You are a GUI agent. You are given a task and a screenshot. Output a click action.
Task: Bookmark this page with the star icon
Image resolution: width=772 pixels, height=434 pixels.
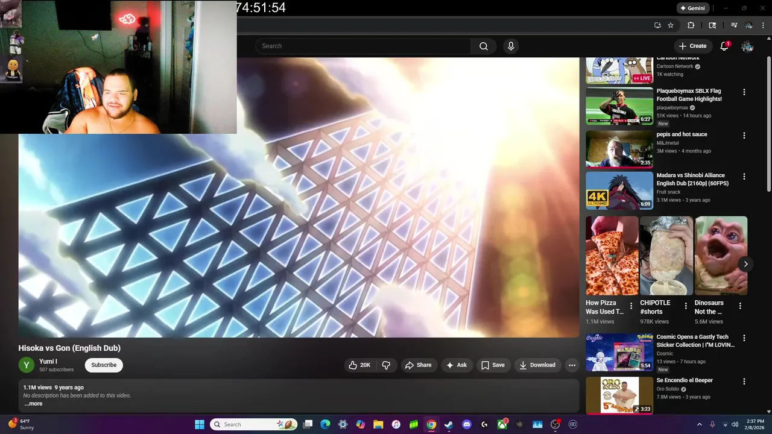coord(671,25)
